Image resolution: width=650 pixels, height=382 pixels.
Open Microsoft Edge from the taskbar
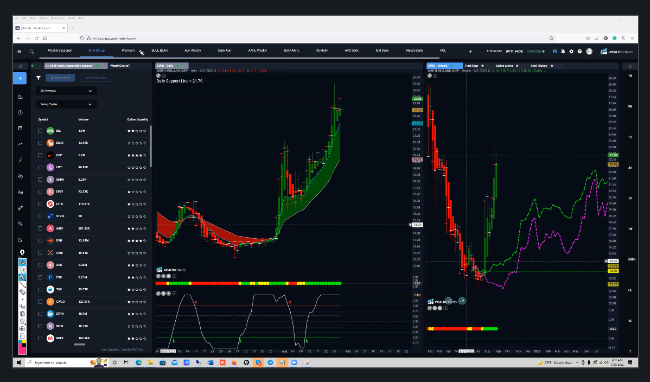138,362
